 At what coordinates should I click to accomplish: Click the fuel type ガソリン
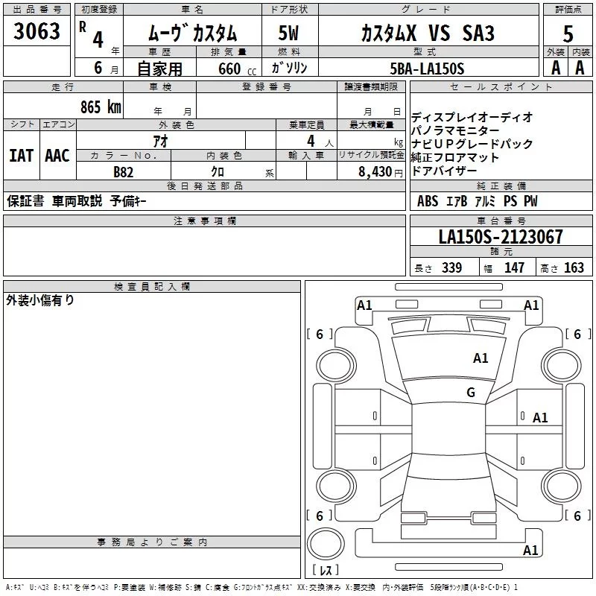289,68
